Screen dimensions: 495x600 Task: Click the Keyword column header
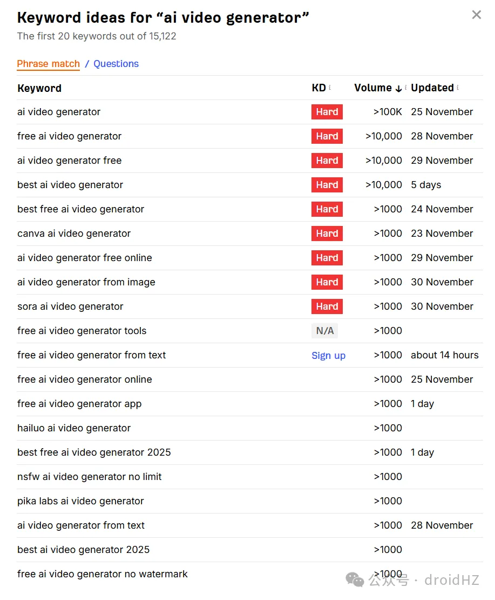pyautogui.click(x=39, y=88)
